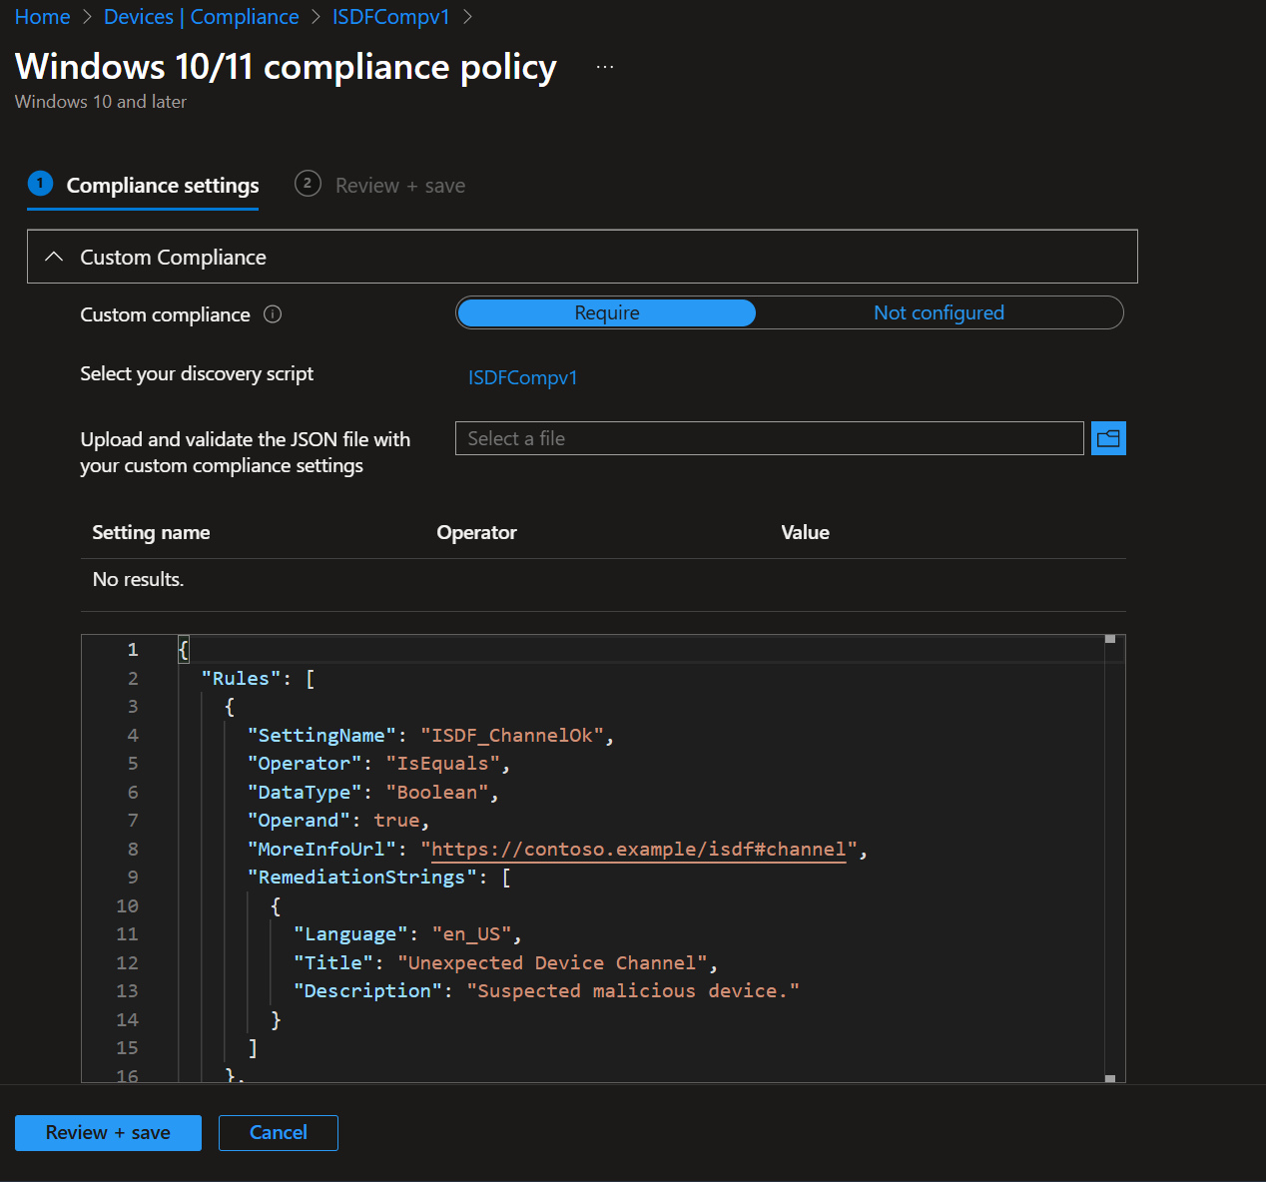Navigate to Home breadcrumb
This screenshot has width=1266, height=1182.
[43, 17]
